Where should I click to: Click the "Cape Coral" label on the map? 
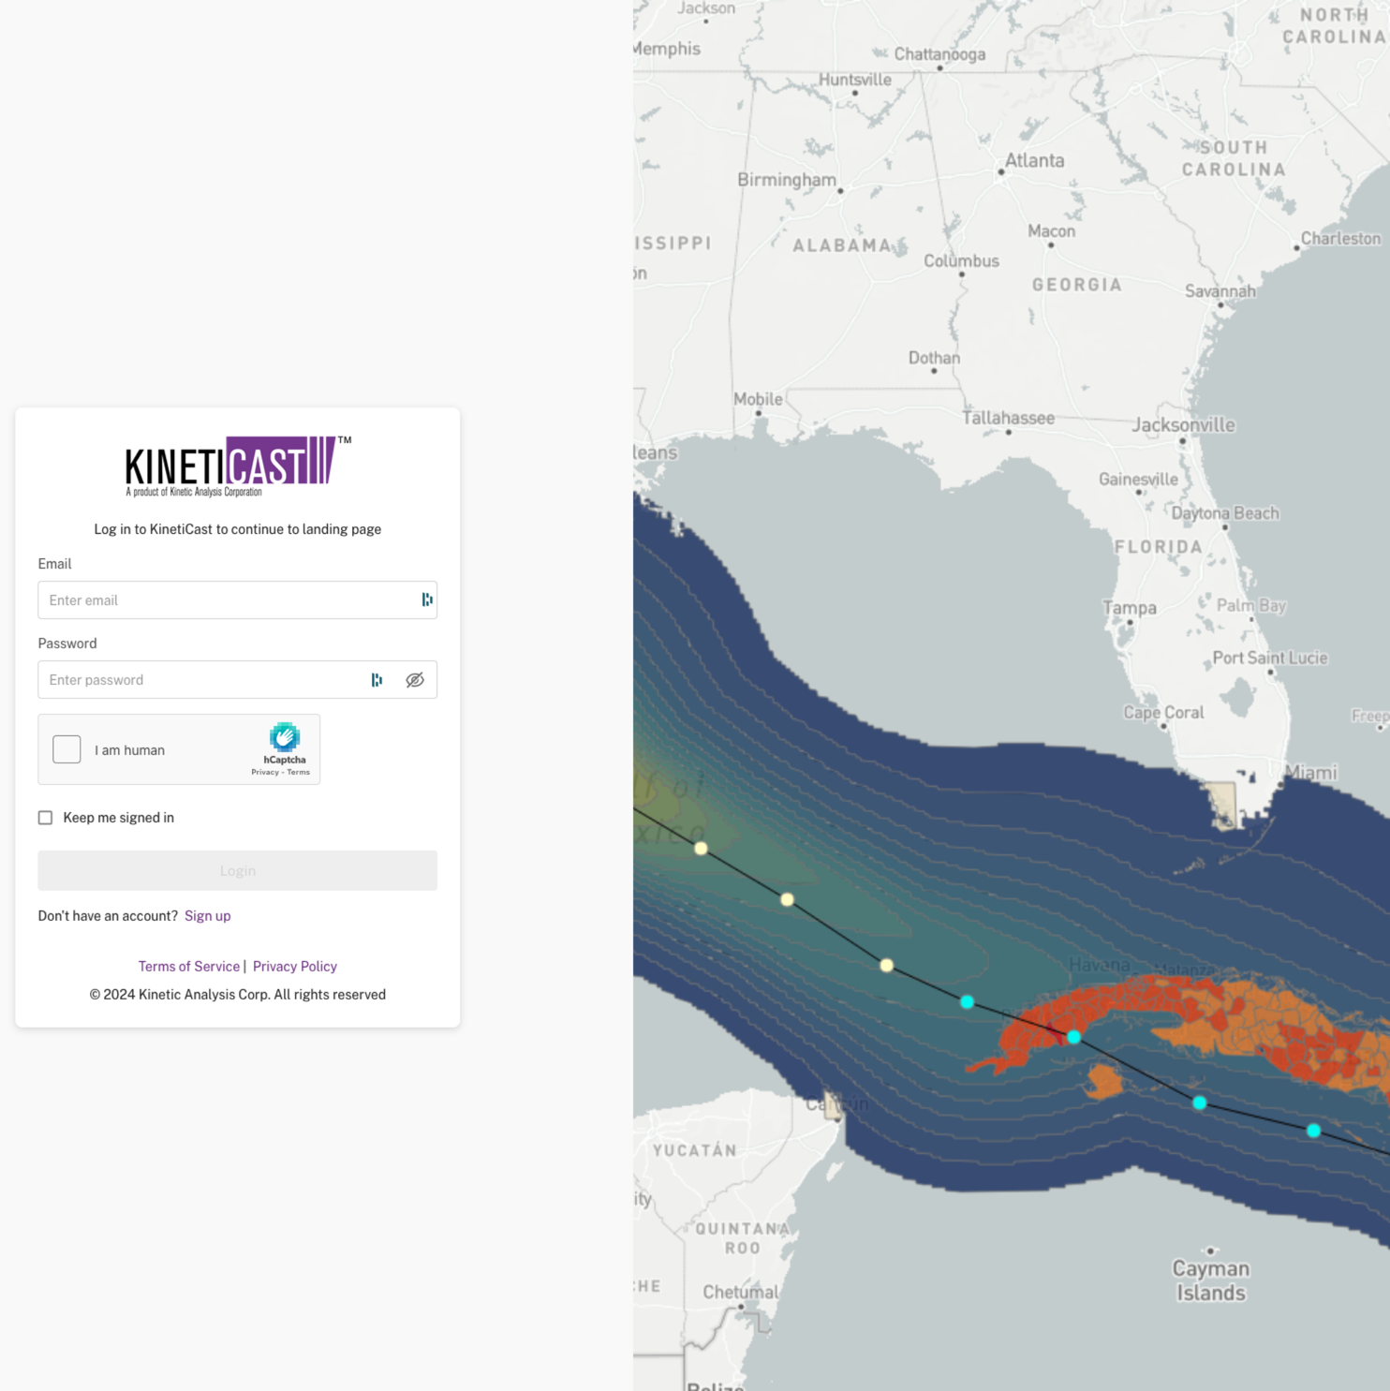click(1164, 713)
